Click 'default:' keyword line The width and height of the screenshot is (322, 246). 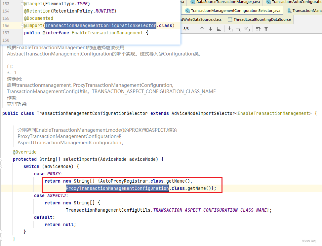[44, 217]
